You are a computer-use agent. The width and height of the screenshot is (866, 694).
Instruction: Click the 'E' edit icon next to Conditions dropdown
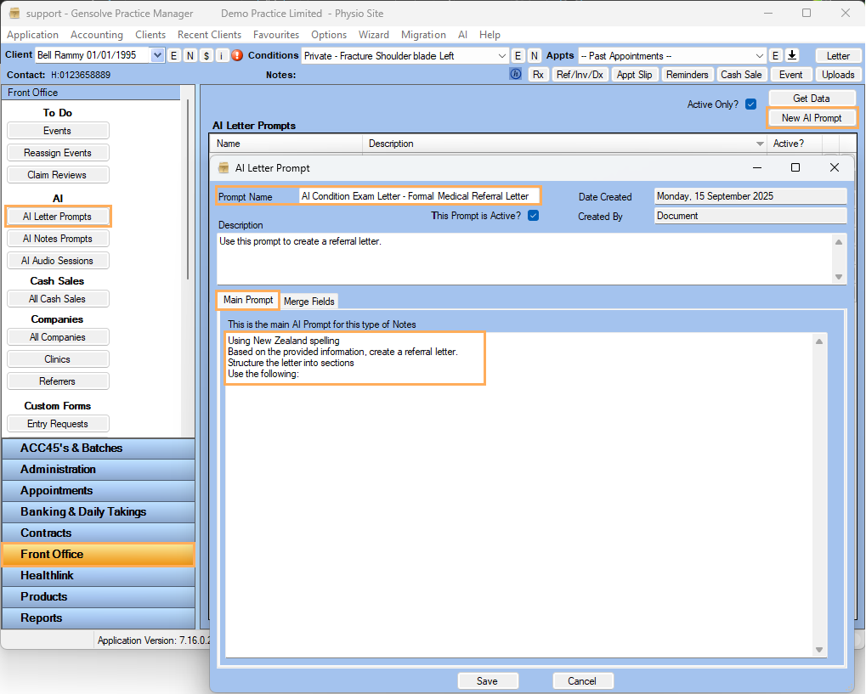tap(518, 56)
